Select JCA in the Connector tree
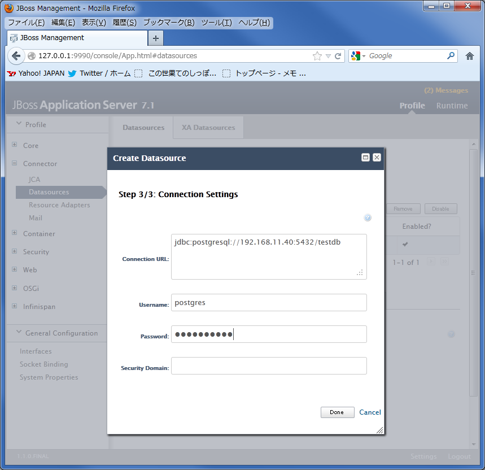Screen dimensions: 485x470 34,180
